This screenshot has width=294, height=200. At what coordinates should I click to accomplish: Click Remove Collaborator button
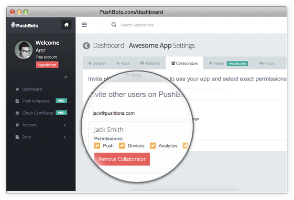(122, 159)
